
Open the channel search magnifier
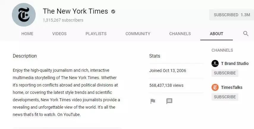click(x=246, y=34)
